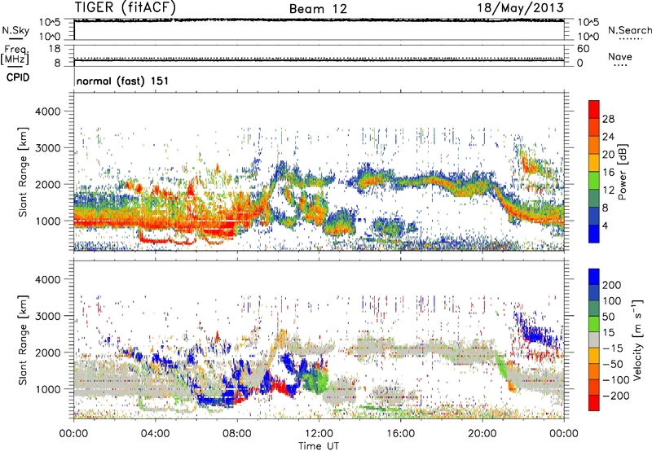Pick the gray segment of velocity colorbar
The width and height of the screenshot is (652, 451).
594,339
